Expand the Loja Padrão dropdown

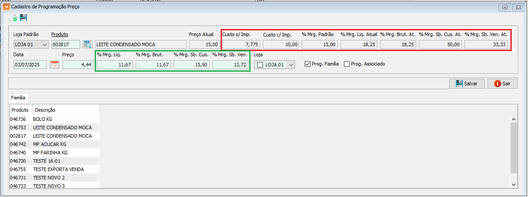44,44
